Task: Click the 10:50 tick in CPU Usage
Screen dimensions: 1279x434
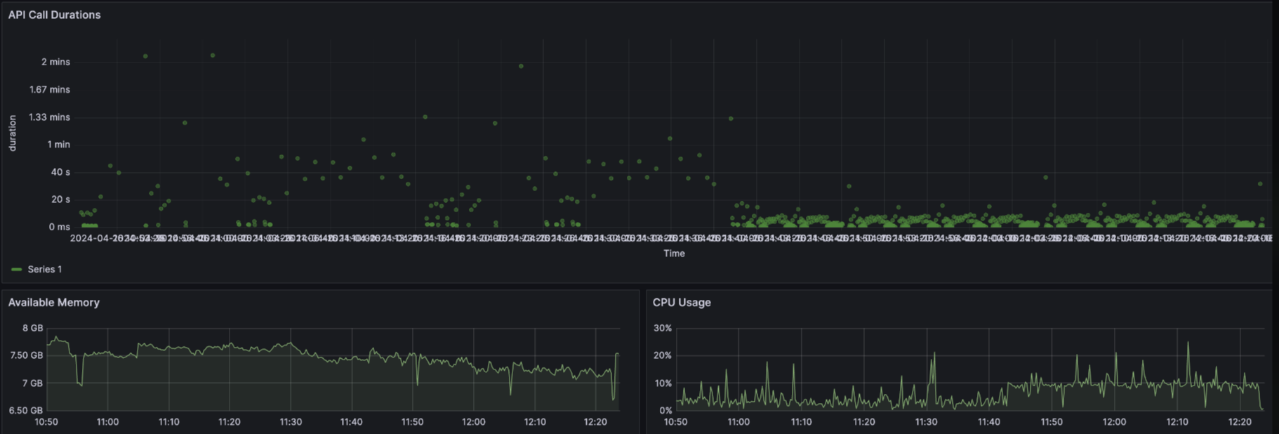Action: [x=675, y=422]
